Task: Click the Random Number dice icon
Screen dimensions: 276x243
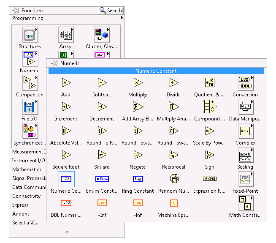Action: point(173,179)
